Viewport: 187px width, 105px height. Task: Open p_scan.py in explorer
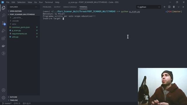16,30
